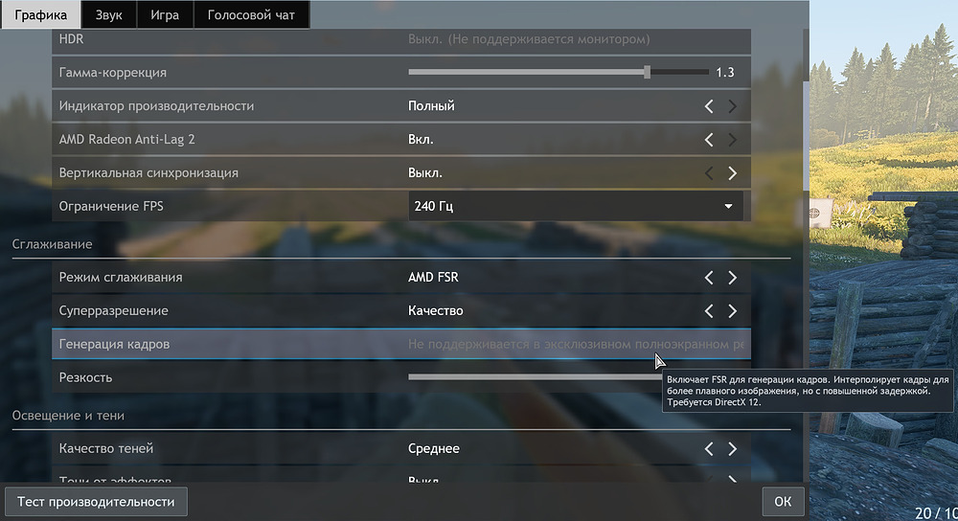Click the settings list vertical scrollbar

tap(806, 134)
